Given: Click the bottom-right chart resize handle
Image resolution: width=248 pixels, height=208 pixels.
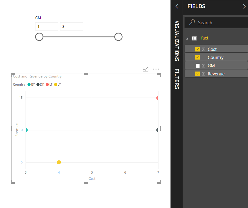Looking at the screenshot, I should pyautogui.click(x=159, y=182).
